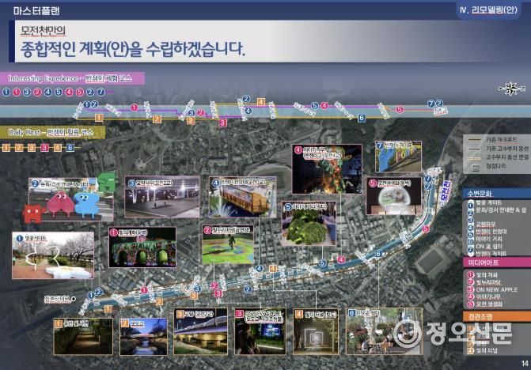Select the IV. 리모델링(안) section tab
Screen dimensions: 531x370
(x=488, y=9)
